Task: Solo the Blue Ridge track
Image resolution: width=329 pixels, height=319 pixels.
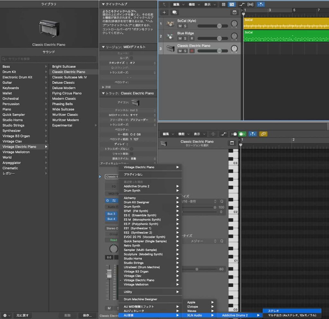Action: point(185,39)
